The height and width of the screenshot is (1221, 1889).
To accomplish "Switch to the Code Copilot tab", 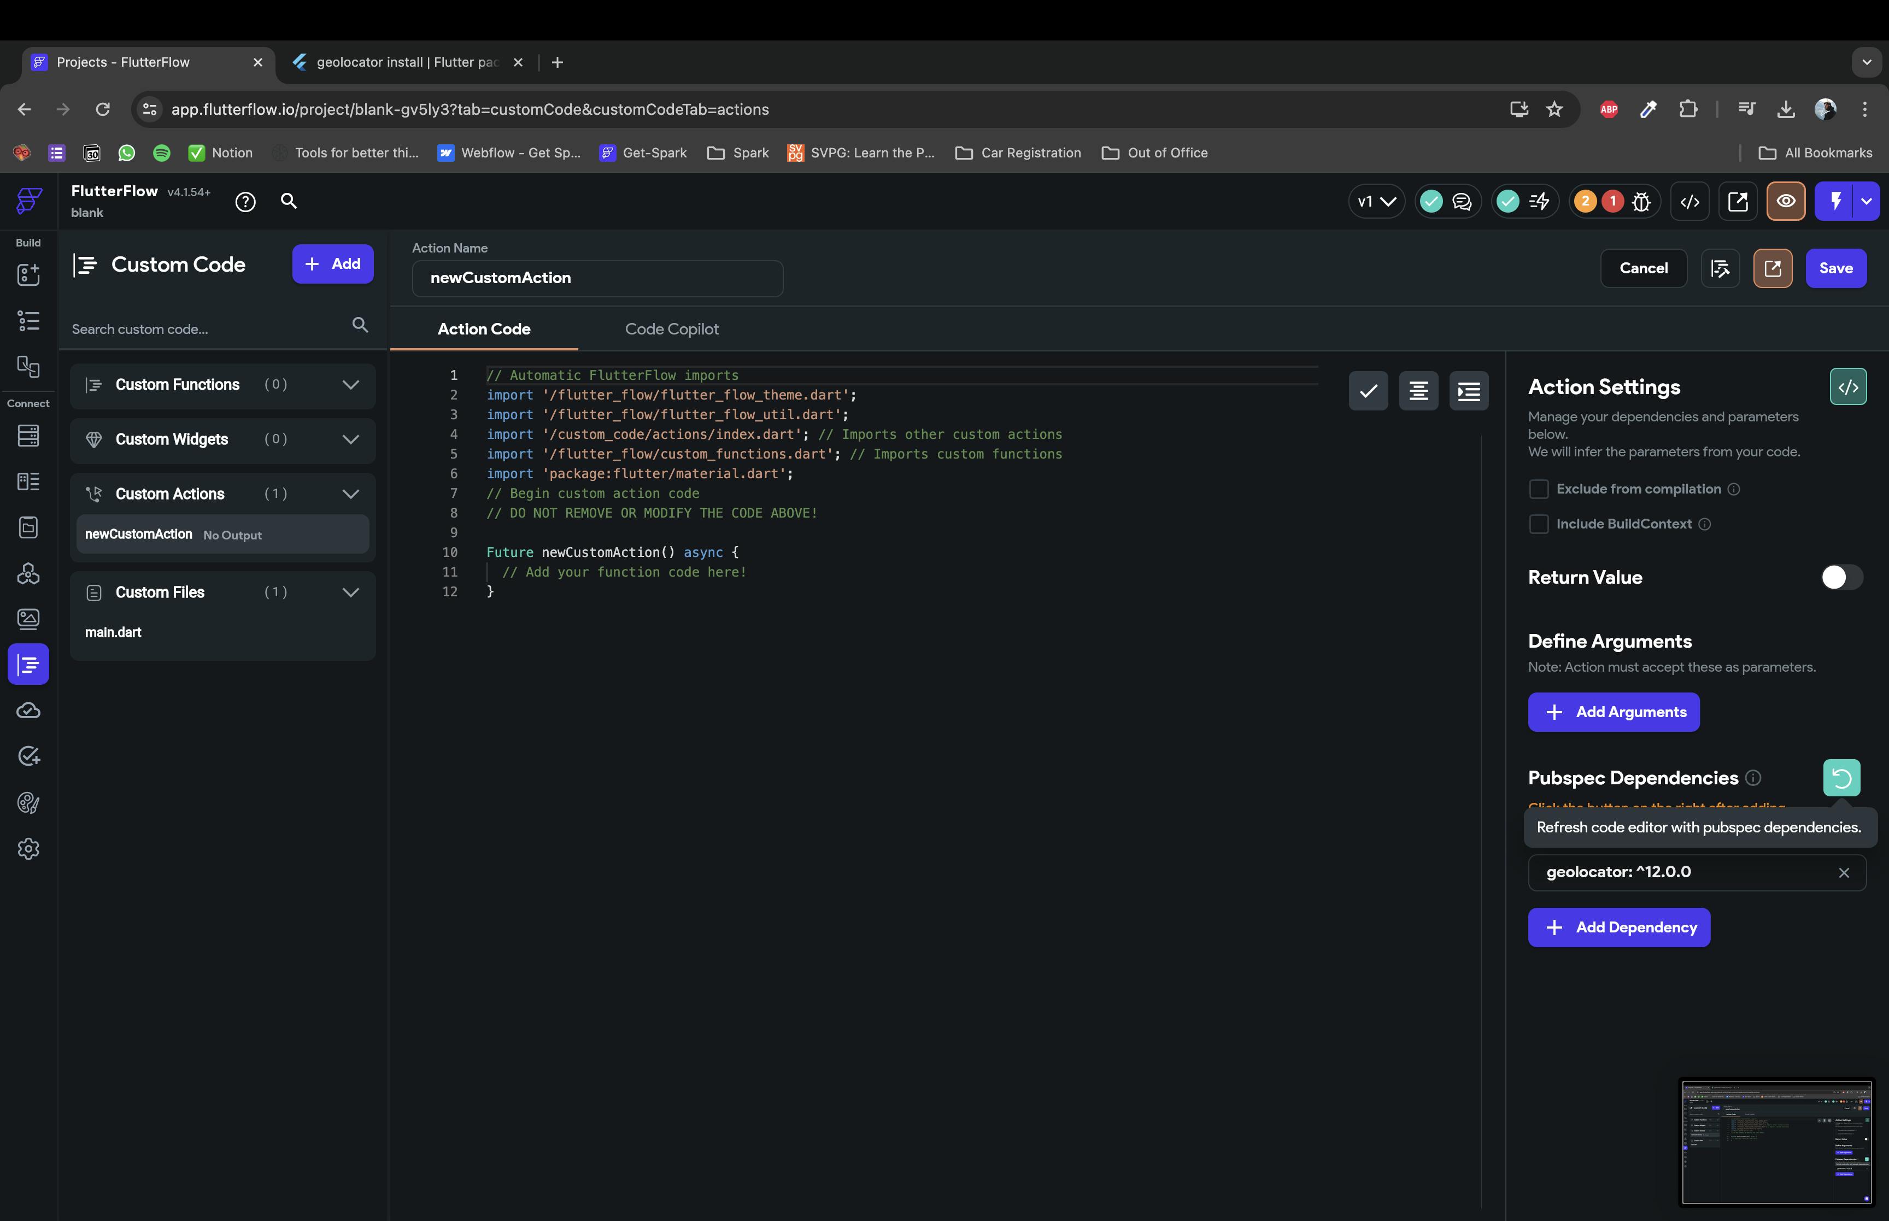I will (x=671, y=329).
